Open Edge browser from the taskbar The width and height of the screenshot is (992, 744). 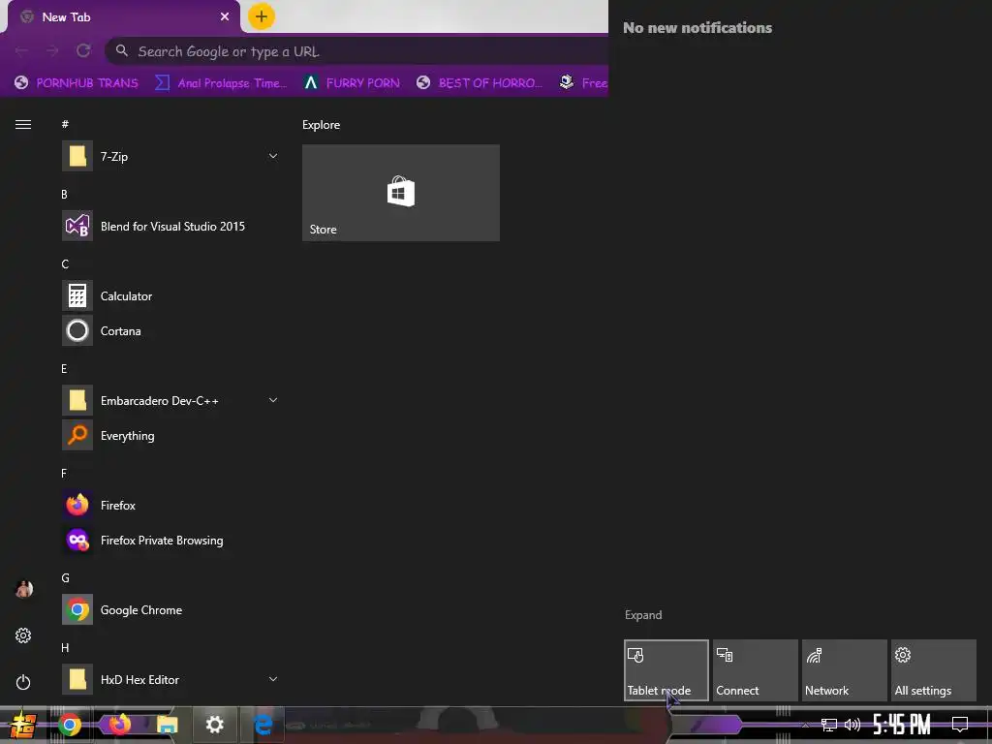pyautogui.click(x=263, y=725)
